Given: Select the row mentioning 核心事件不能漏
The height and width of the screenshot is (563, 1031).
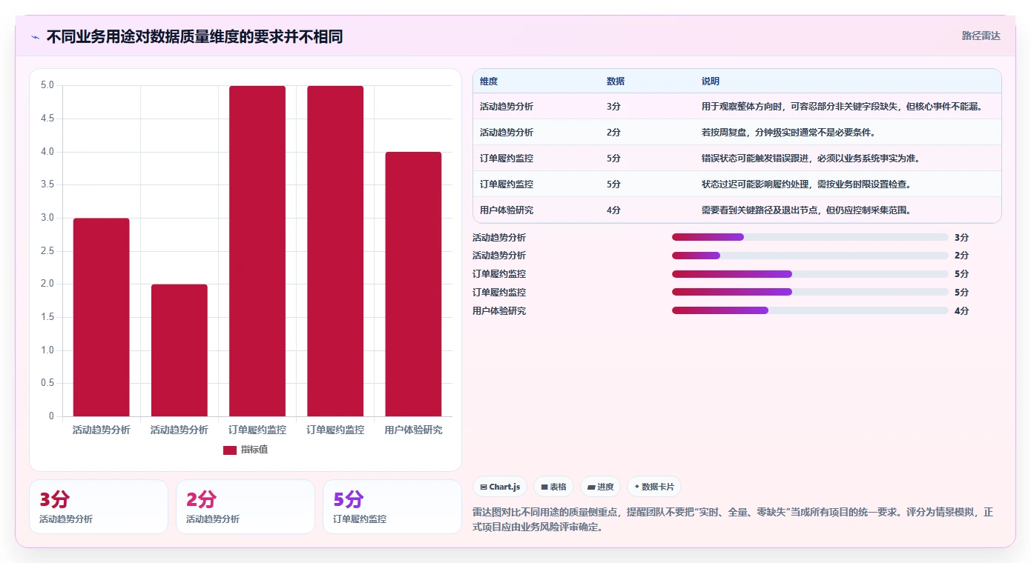Looking at the screenshot, I should point(737,106).
